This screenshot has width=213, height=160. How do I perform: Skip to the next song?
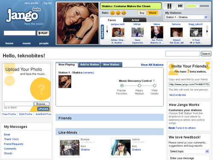point(180,6)
